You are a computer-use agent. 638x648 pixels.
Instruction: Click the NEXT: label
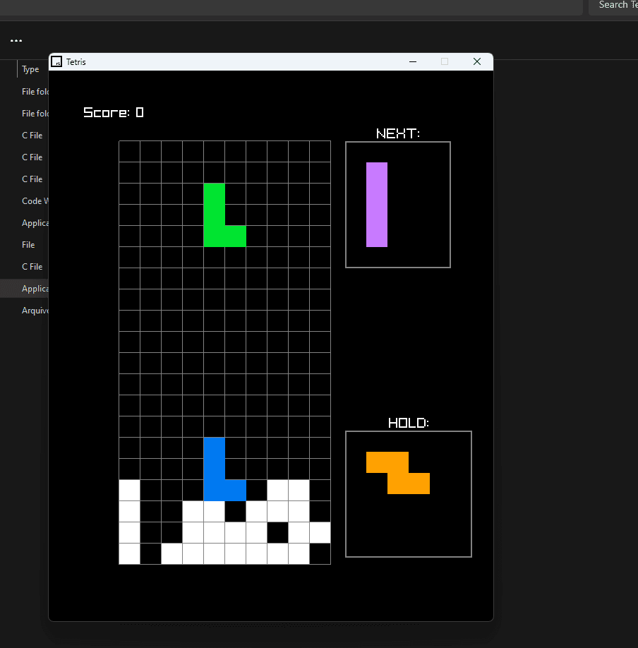(398, 133)
